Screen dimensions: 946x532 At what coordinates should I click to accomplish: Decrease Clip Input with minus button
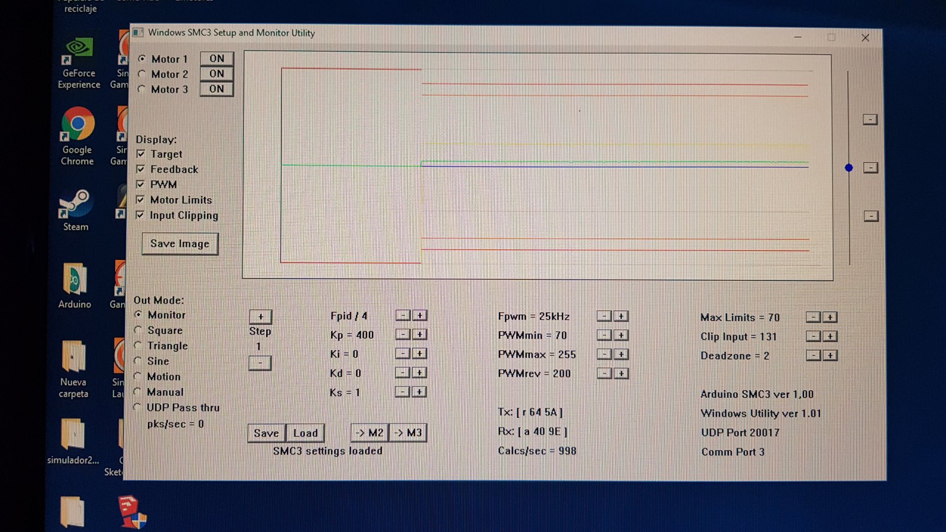[814, 336]
